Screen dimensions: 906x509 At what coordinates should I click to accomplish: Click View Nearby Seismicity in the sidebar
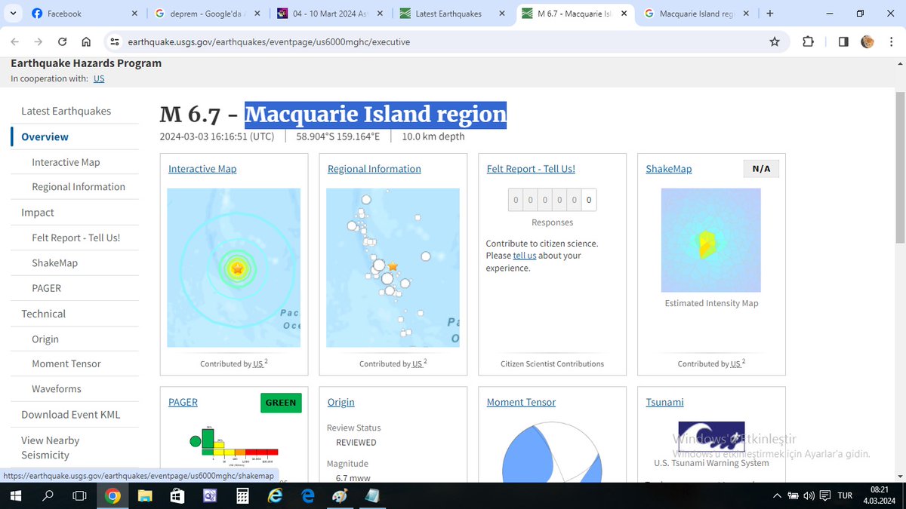point(50,447)
